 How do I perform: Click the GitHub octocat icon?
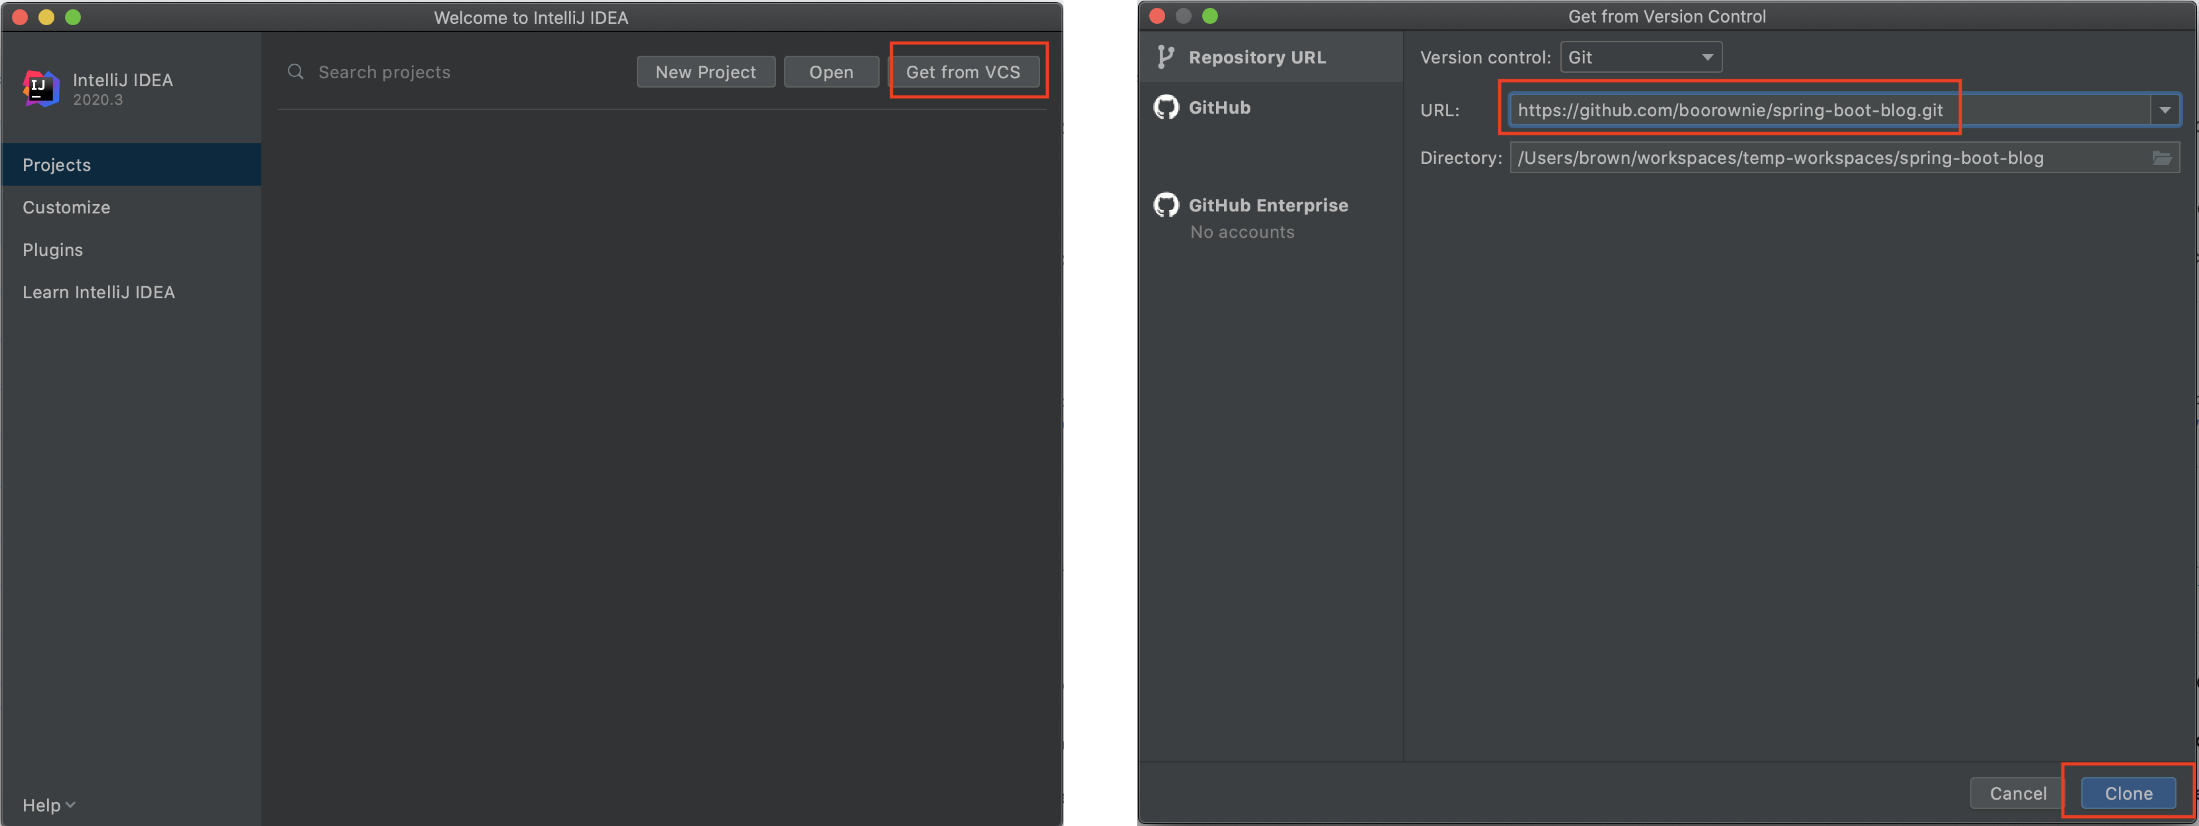[1165, 107]
